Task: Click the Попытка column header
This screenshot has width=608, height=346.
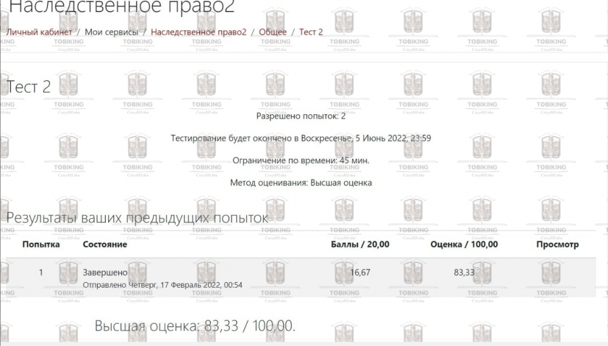Action: [x=41, y=244]
